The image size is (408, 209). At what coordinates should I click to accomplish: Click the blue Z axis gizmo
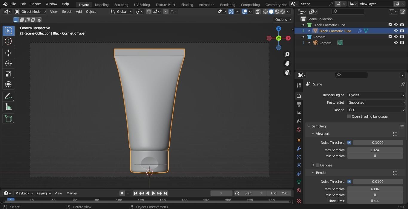279,29
